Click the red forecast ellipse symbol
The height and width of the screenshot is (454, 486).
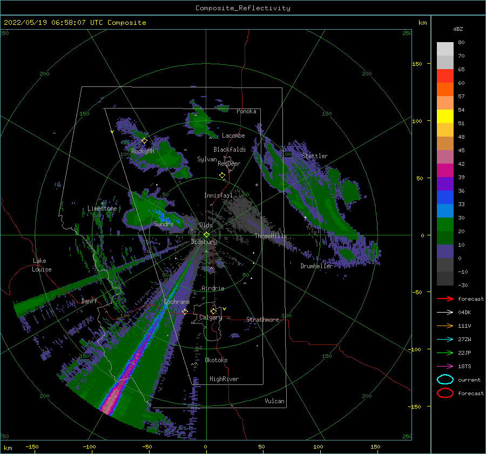click(445, 393)
